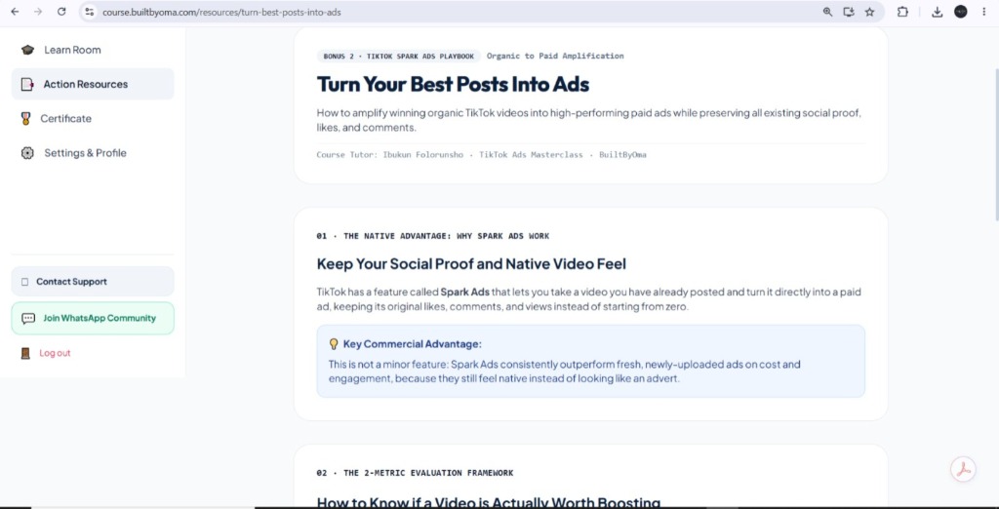
Task: Click the Key Commercial Advantage callout title
Action: coord(413,344)
